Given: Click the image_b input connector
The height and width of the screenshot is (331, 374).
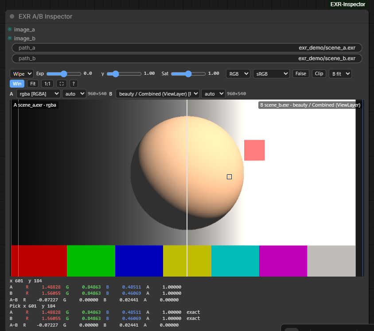Looking at the screenshot, I should (10, 38).
